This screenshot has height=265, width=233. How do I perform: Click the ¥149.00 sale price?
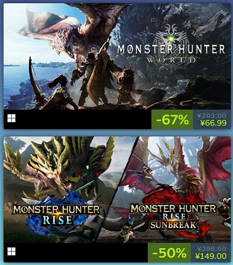(x=211, y=256)
